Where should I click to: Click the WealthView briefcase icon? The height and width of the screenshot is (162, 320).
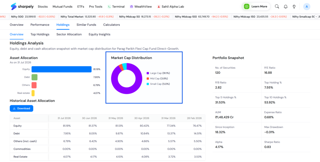coord(132,7)
